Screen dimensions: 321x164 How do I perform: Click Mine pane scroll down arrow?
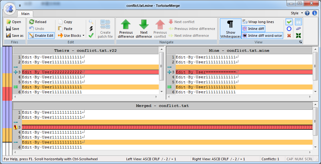click(x=315, y=92)
